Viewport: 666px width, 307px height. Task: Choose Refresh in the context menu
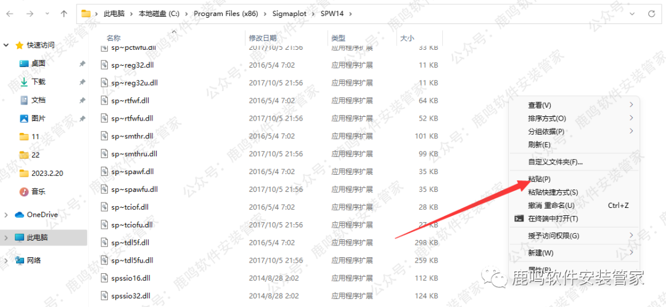tap(539, 145)
